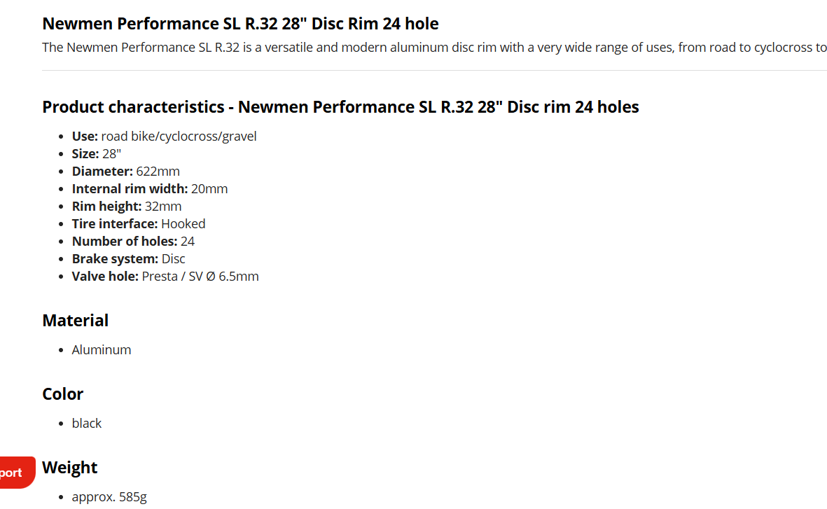
Task: Select the 'black' color entry
Action: 87,424
